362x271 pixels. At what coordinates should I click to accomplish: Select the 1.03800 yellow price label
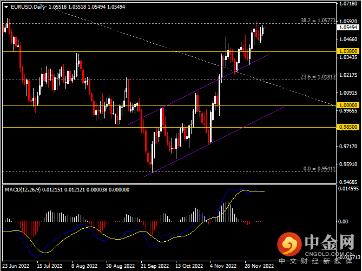coord(348,51)
